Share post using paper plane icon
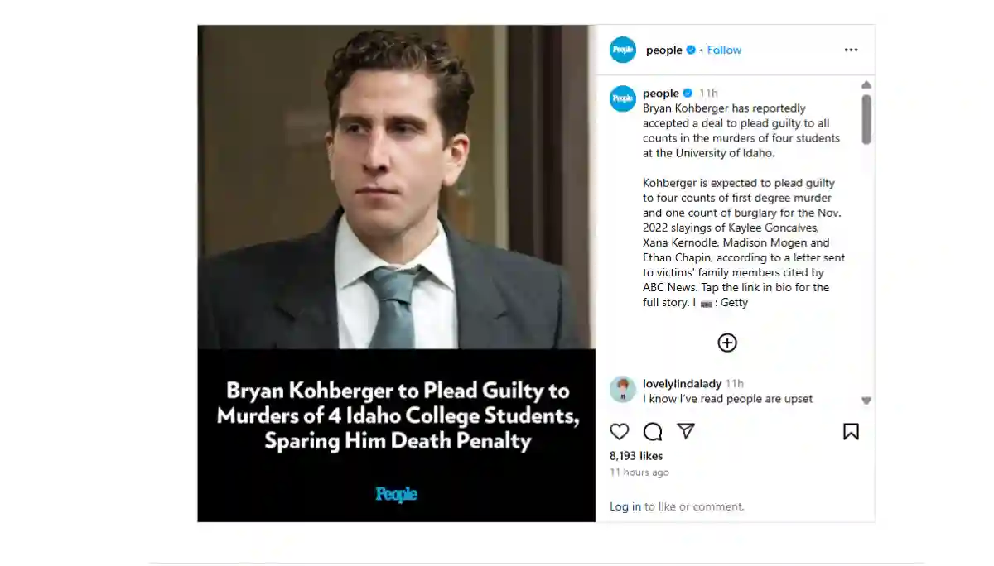This screenshot has width=994, height=566. pyautogui.click(x=686, y=431)
